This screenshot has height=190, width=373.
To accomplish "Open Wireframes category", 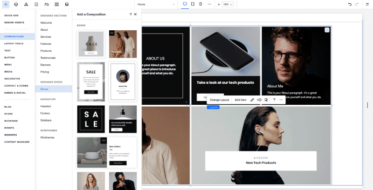I will [x=48, y=137].
